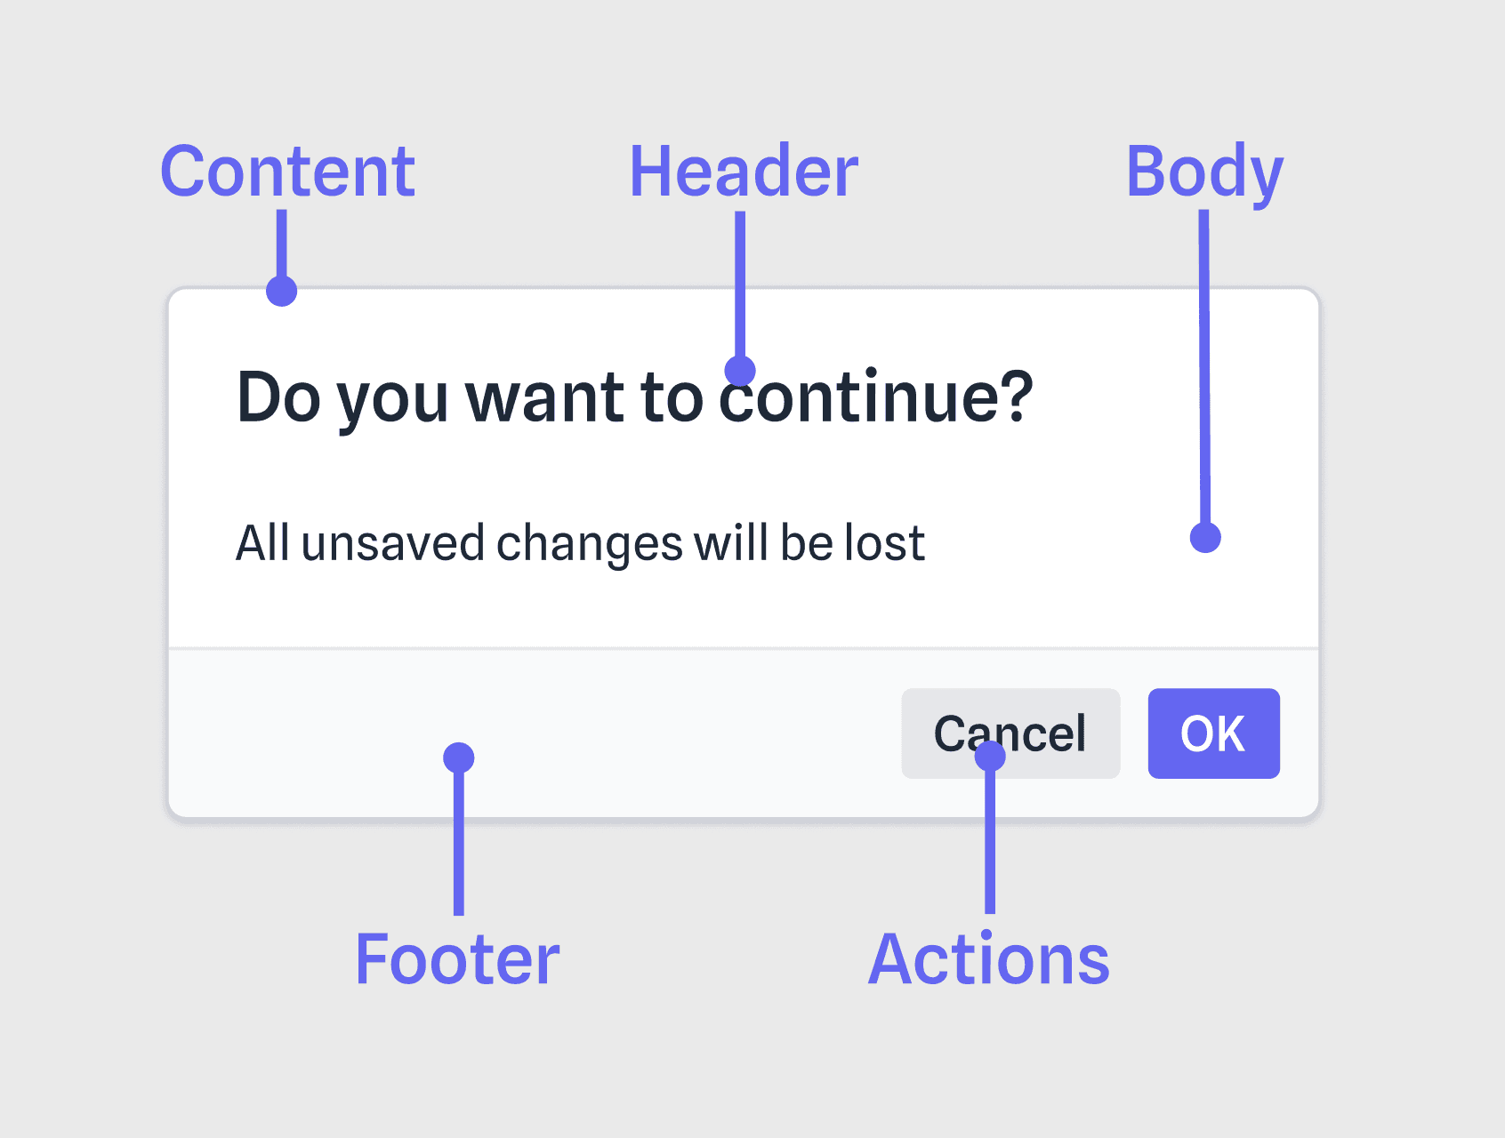The height and width of the screenshot is (1138, 1505).
Task: Click the Actions annotation label
Action: (x=989, y=959)
